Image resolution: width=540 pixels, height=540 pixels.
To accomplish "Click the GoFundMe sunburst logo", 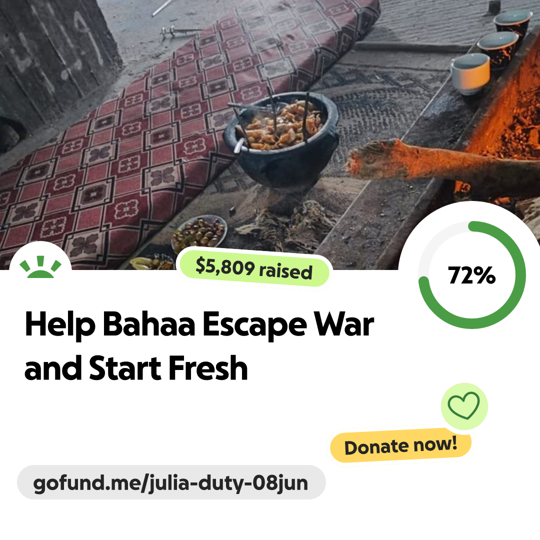I will click(x=40, y=267).
